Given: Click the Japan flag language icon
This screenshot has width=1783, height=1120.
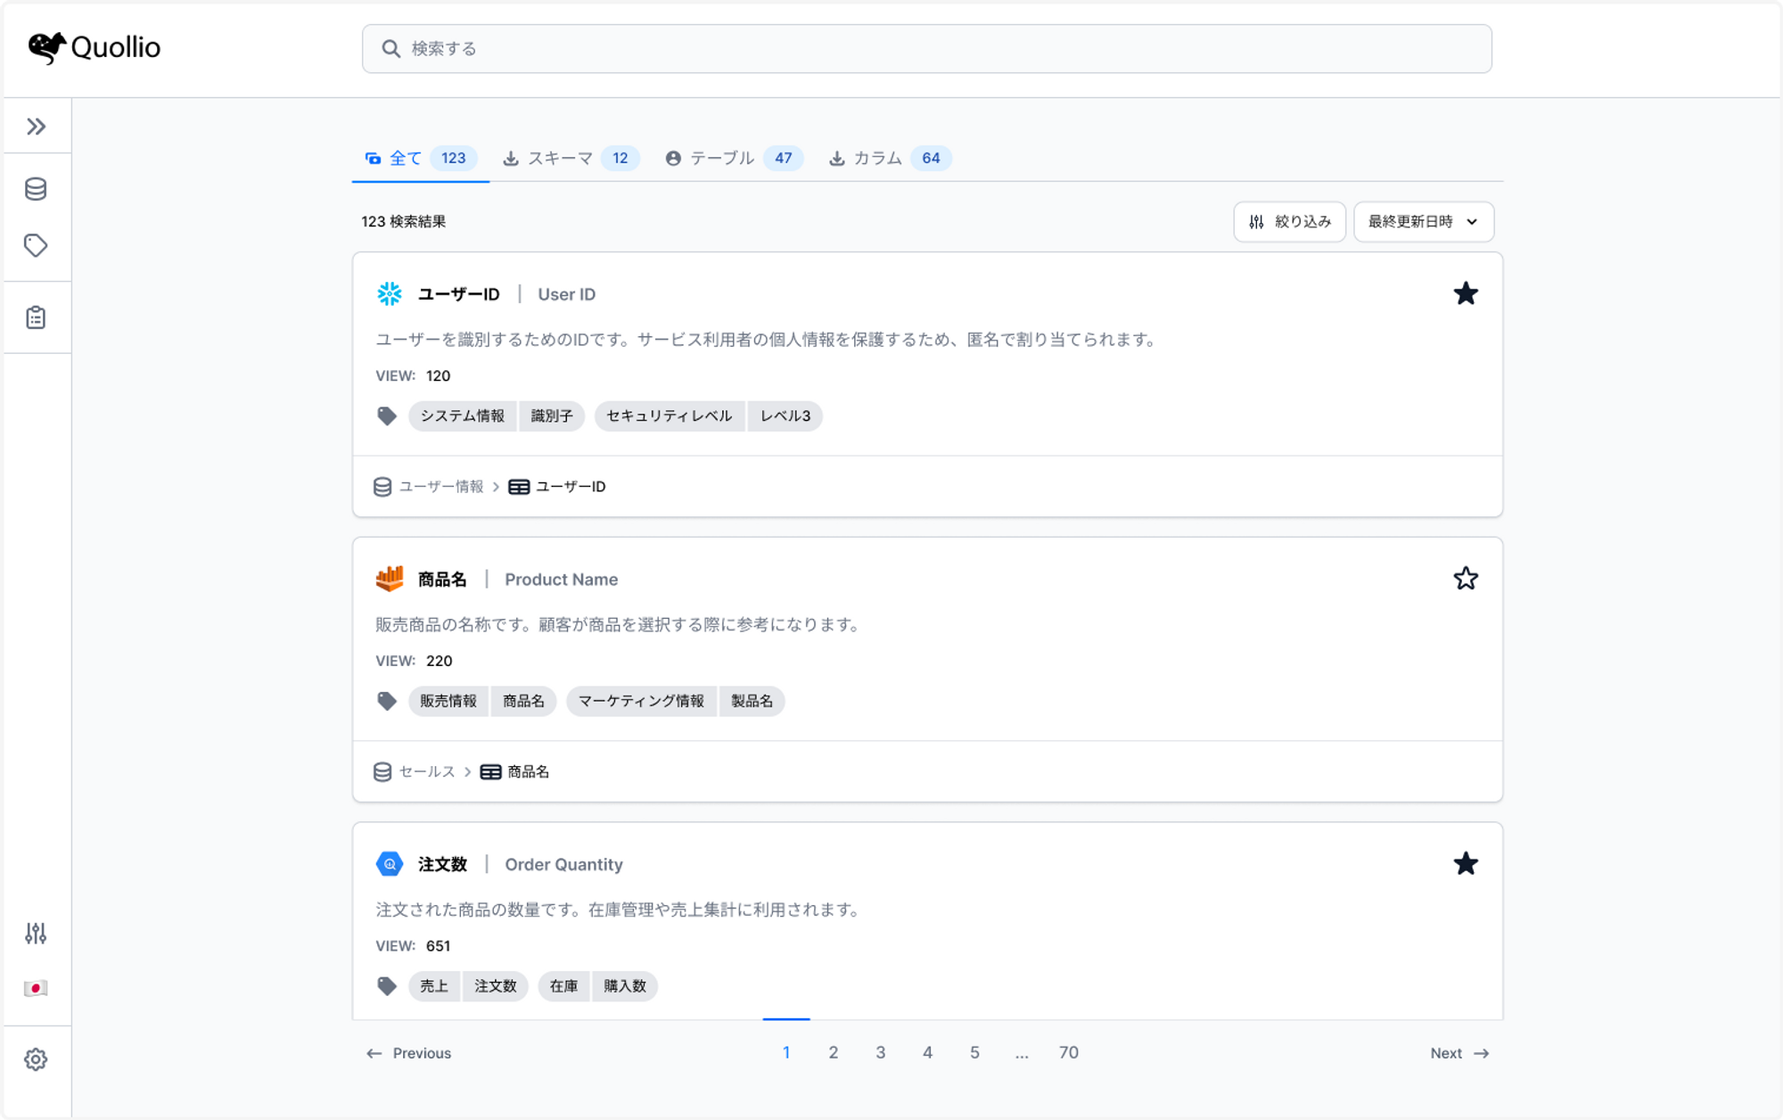Looking at the screenshot, I should pyautogui.click(x=36, y=988).
